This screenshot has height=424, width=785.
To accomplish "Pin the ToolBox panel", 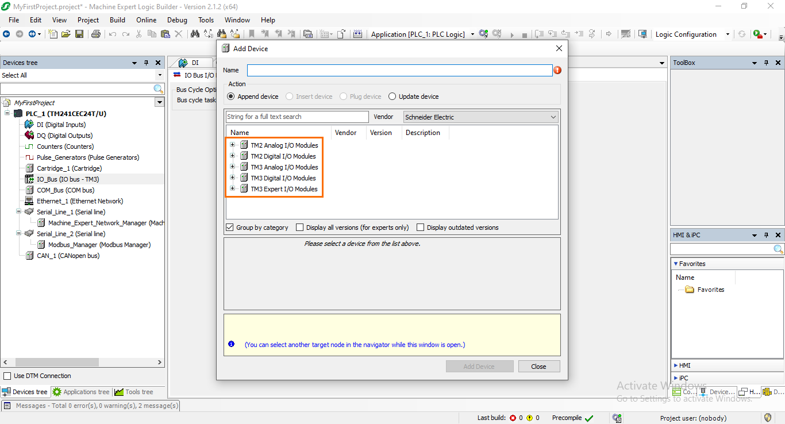I will click(767, 63).
